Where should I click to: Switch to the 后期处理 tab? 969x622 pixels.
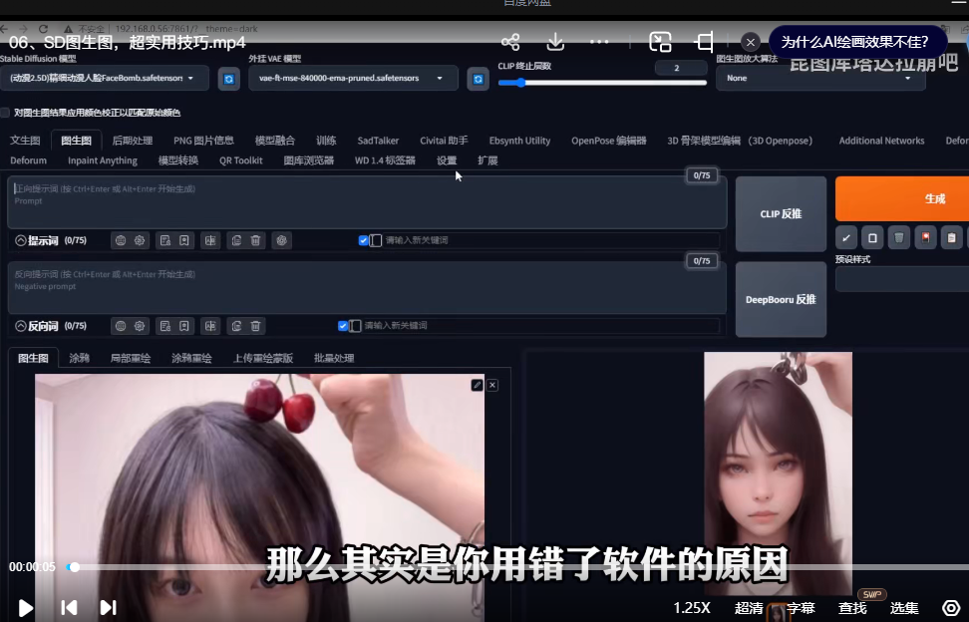[x=133, y=141]
